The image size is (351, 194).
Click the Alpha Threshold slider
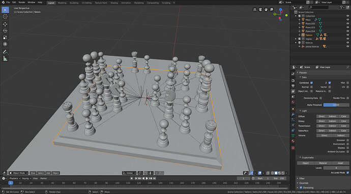[336, 105]
